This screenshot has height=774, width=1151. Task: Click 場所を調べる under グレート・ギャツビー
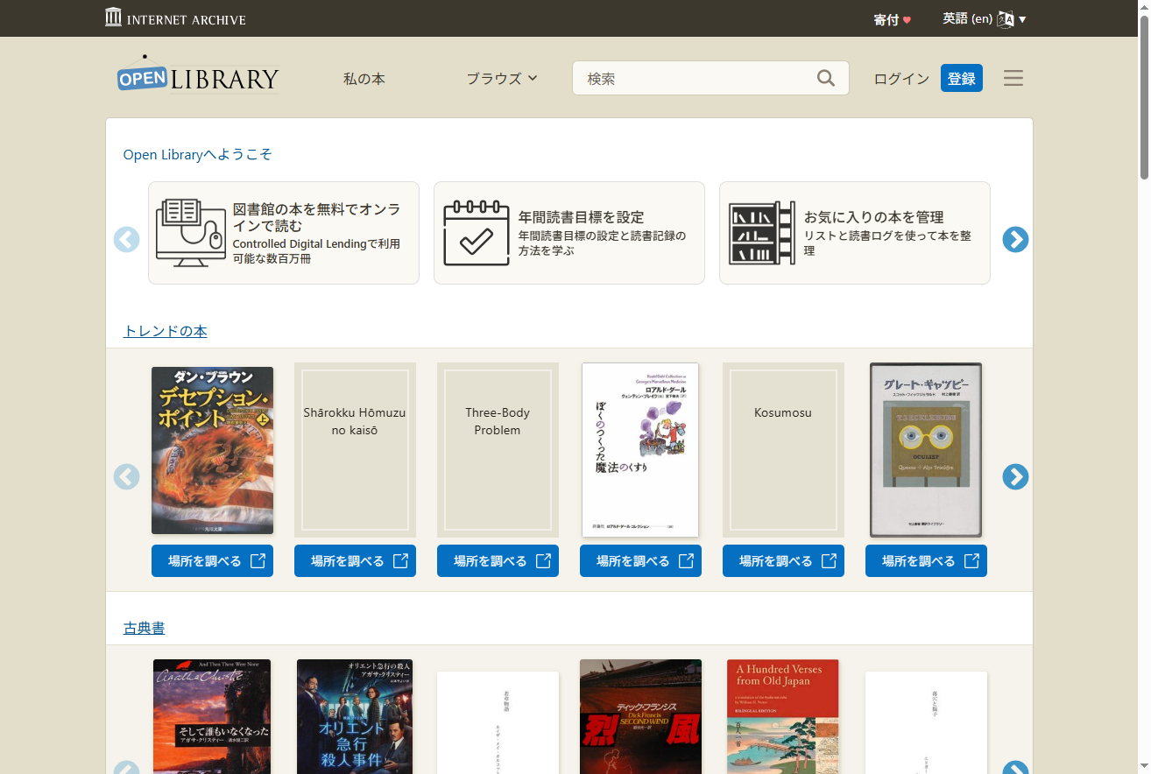tap(926, 561)
